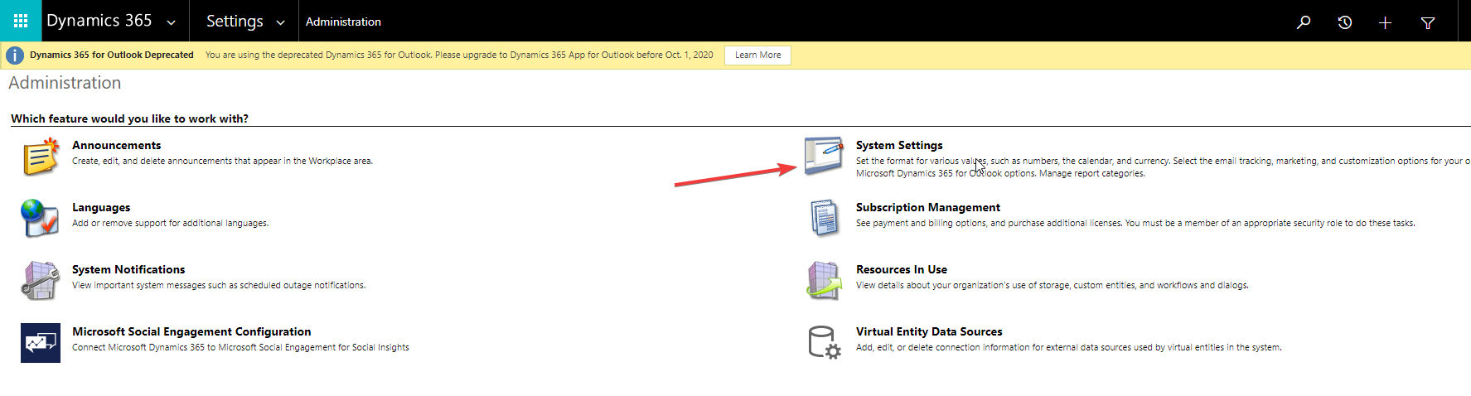Image resolution: width=1471 pixels, height=396 pixels.
Task: Click the System Settings icon
Action: (825, 157)
